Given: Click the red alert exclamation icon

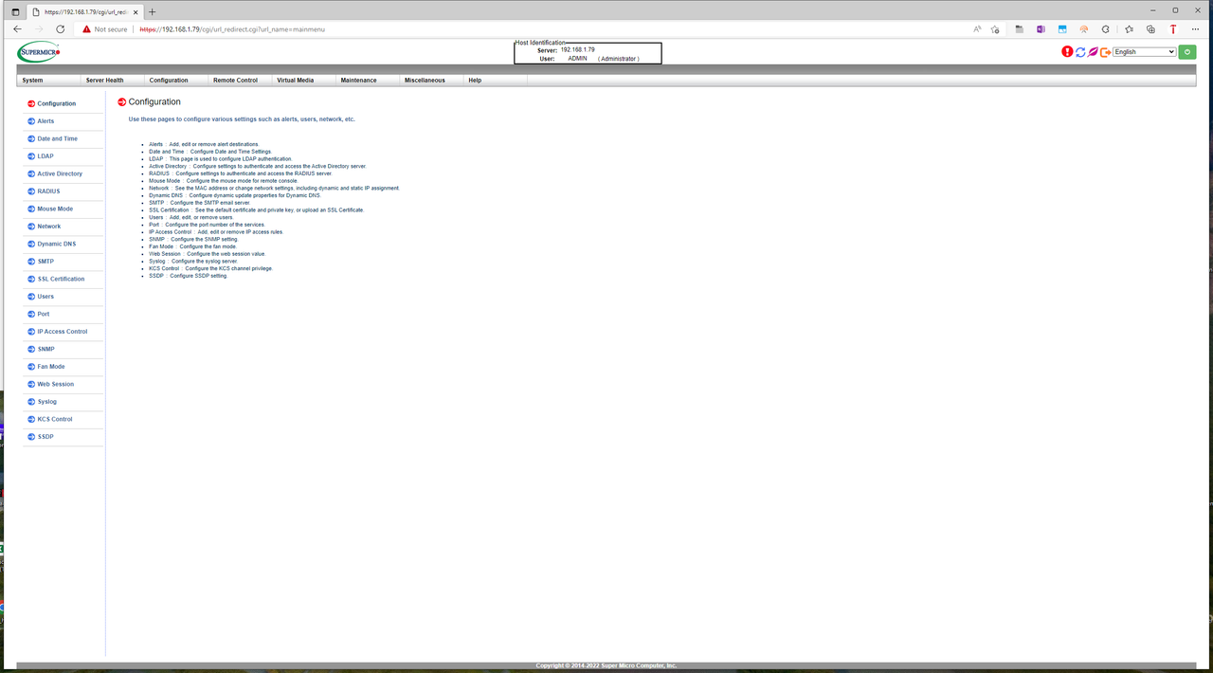Looking at the screenshot, I should coord(1067,52).
